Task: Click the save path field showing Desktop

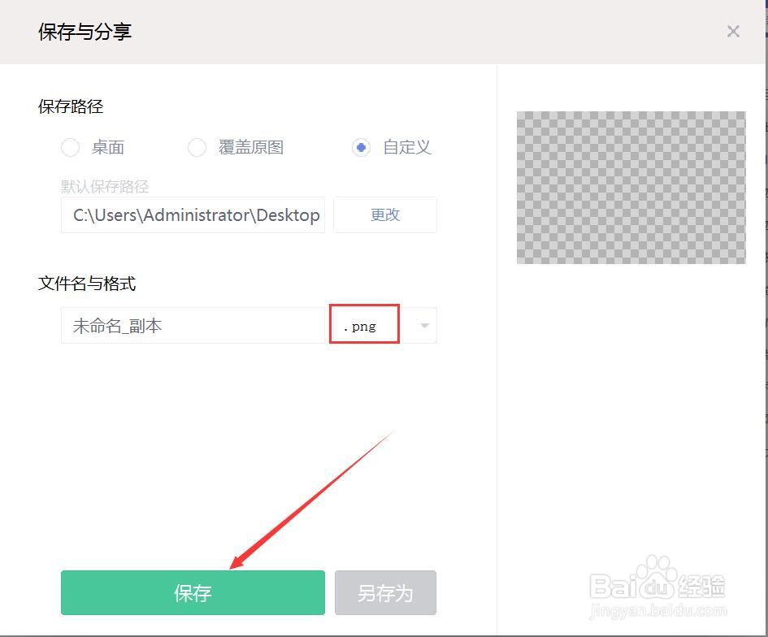Action: pyautogui.click(x=192, y=214)
